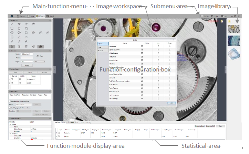Collapse the Global property group
249x154 pixels.
pyautogui.click(x=10, y=124)
